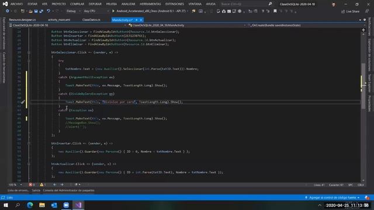
Task: Switch to ClaseDatos.cs tab
Action: 91,20
